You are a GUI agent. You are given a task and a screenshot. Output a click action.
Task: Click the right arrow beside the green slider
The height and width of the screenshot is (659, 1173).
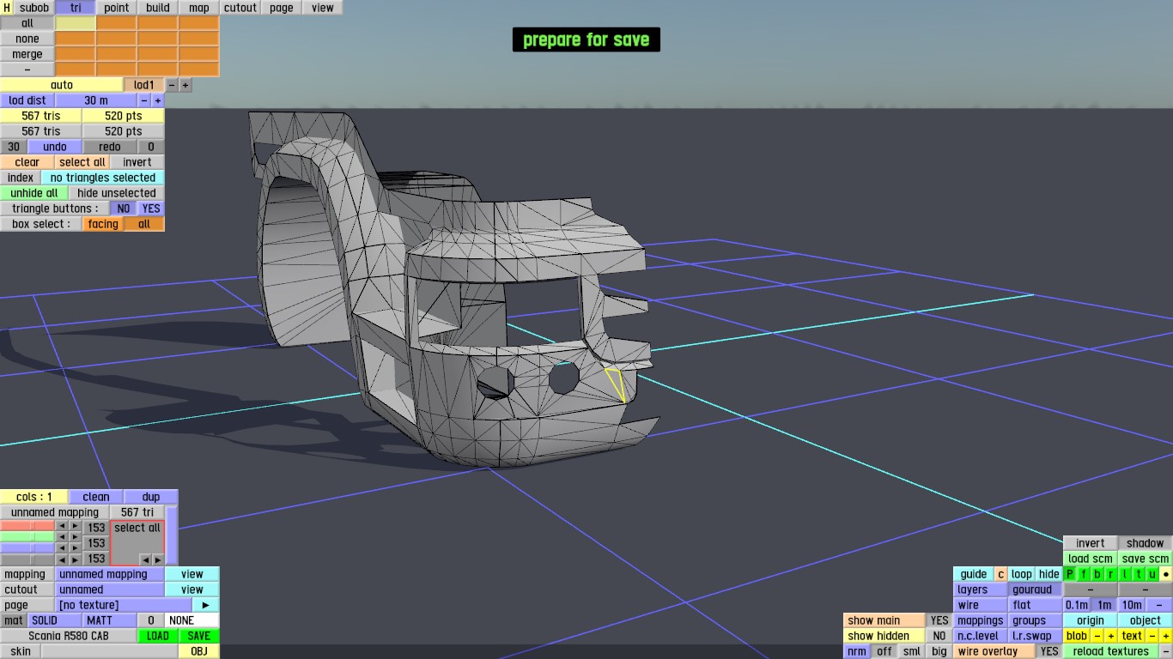[75, 537]
